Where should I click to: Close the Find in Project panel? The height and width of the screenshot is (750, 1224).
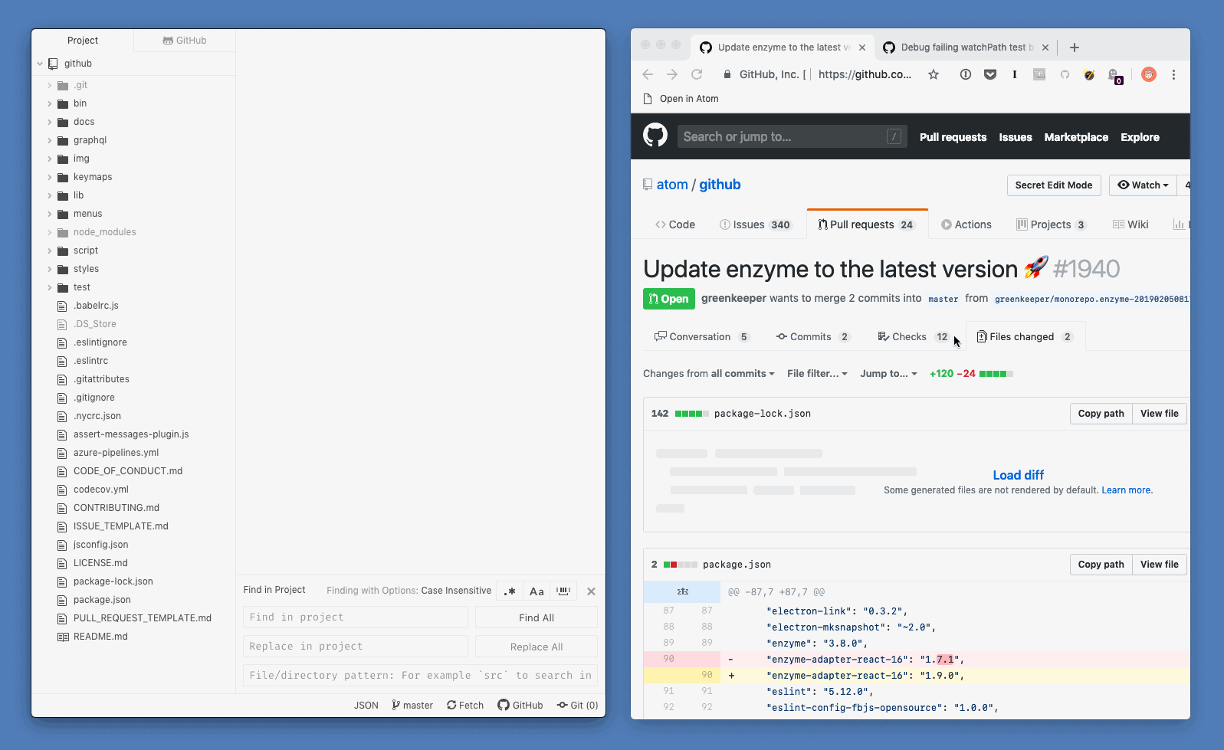591,591
